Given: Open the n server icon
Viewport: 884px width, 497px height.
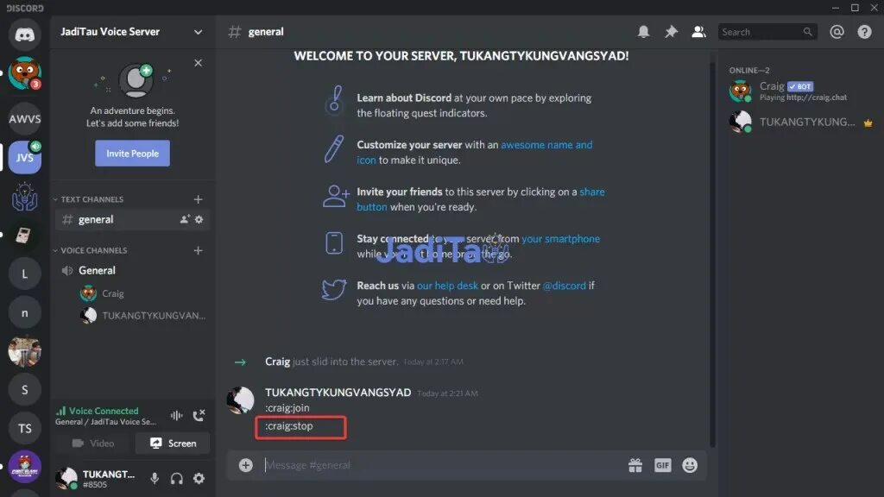Looking at the screenshot, I should [24, 312].
